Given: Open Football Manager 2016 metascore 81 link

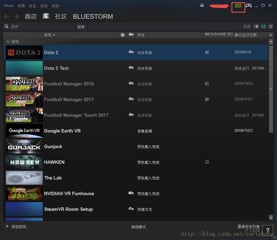Looking at the screenshot, I should pos(207,83).
